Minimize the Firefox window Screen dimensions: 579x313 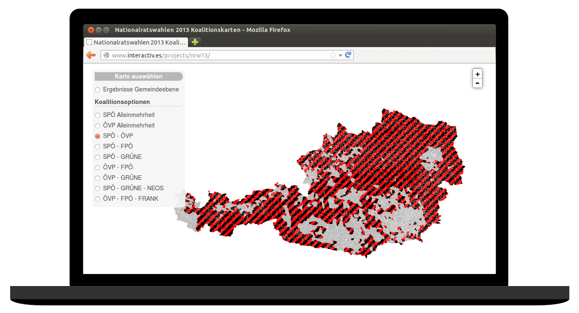coord(98,30)
